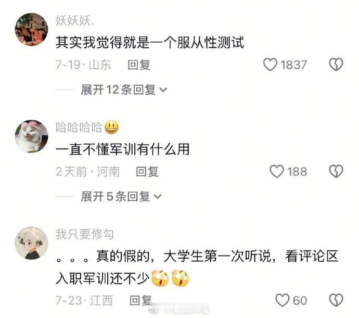Open username 我只要修勾 profile

84,234
